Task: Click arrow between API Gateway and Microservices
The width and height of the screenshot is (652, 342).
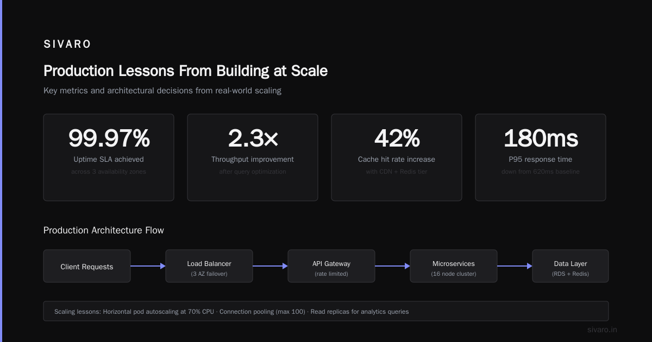Action: tap(392, 266)
